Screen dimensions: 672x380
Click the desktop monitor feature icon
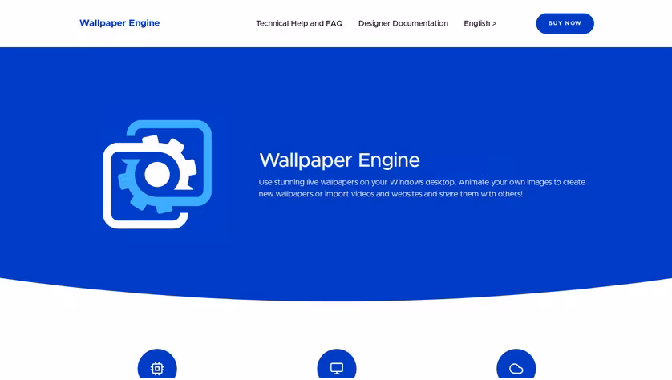coord(337,368)
